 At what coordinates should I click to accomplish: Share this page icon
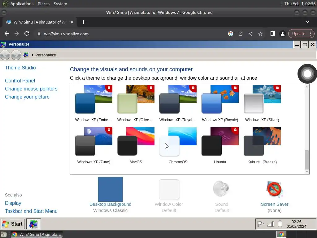(250, 34)
